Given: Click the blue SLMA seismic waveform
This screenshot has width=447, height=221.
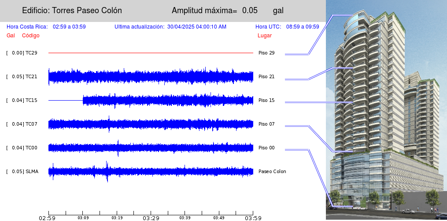Looking at the screenshot, I should [x=151, y=171].
